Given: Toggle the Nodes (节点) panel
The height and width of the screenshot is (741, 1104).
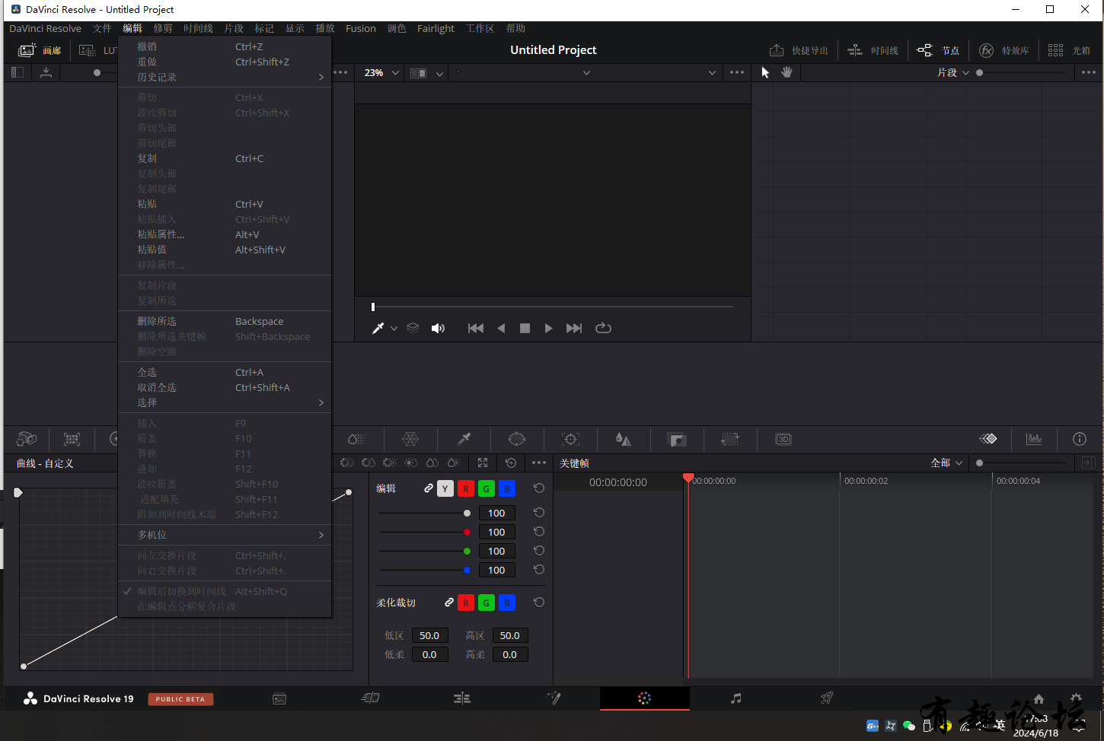Looking at the screenshot, I should [x=938, y=50].
